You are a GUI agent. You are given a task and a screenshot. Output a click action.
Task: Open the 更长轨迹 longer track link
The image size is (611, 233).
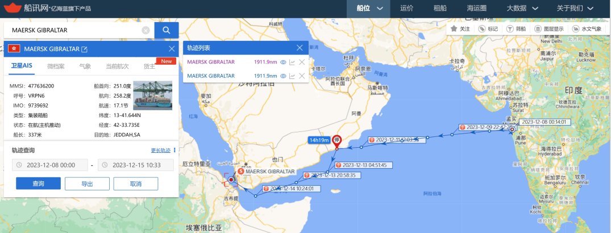tap(160, 151)
